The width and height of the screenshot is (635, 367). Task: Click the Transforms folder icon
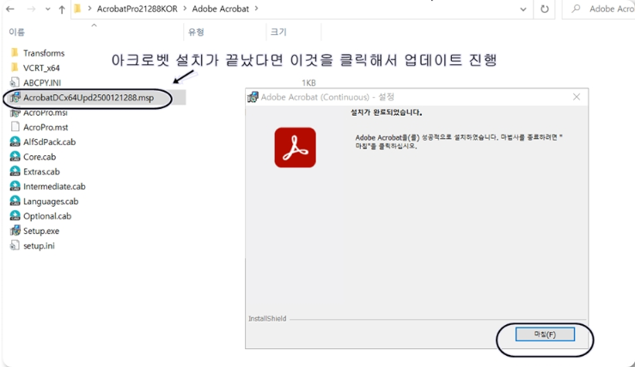click(x=15, y=53)
